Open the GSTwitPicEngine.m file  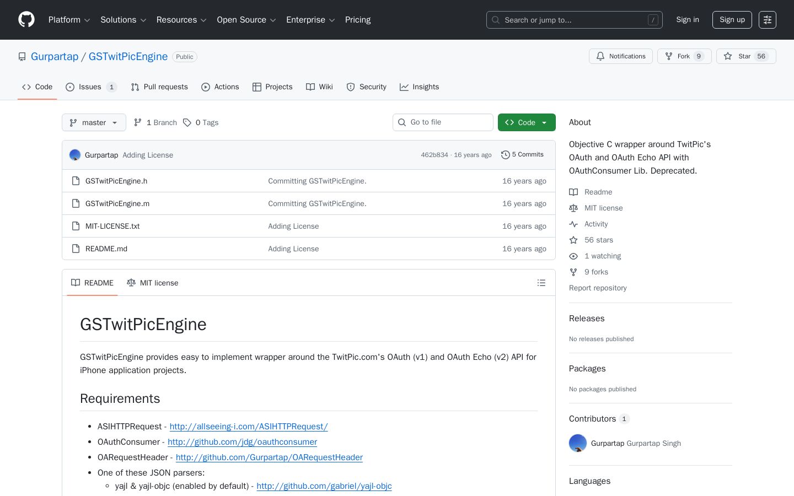click(x=117, y=203)
